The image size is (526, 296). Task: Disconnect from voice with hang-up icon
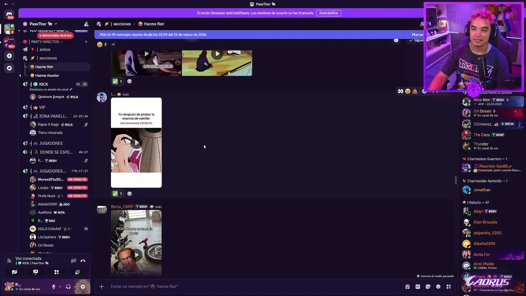[x=83, y=261]
